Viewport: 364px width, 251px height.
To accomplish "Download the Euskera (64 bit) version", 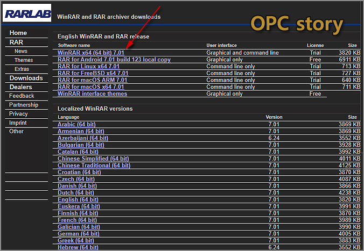I will (79, 206).
